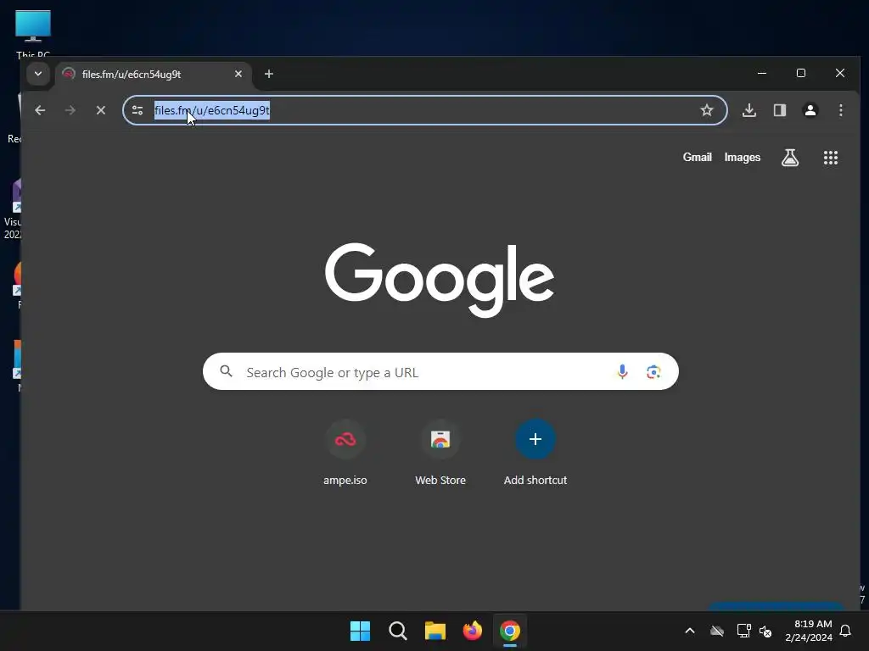869x651 pixels.
Task: Click the muted volume tray icon
Action: [x=765, y=631]
